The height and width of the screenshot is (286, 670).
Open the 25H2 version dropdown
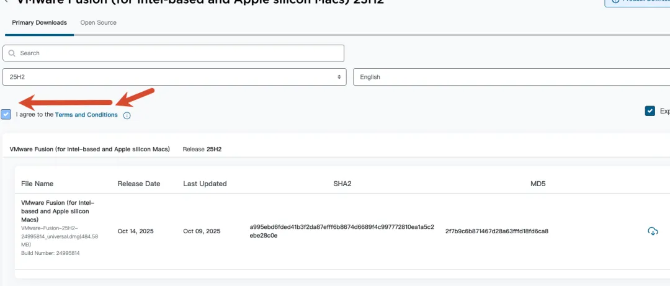(174, 77)
